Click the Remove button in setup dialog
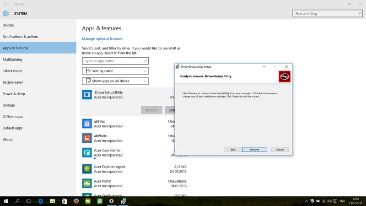The width and height of the screenshot is (366, 206). coord(254,150)
